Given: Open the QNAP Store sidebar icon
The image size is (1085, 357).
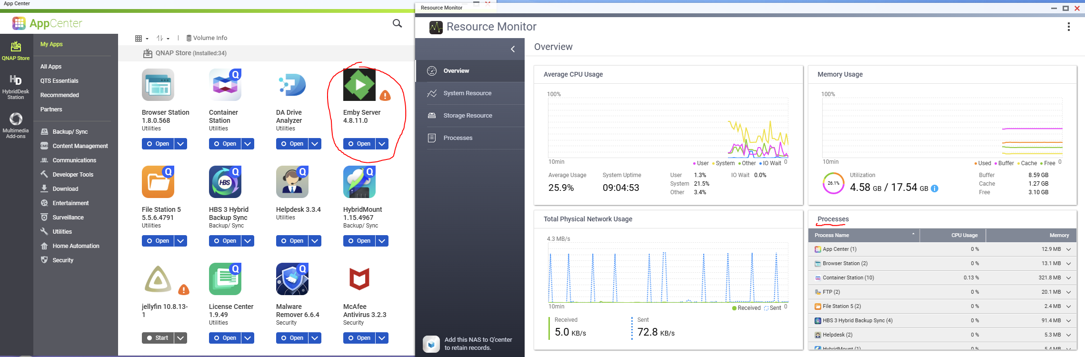Looking at the screenshot, I should 16,50.
